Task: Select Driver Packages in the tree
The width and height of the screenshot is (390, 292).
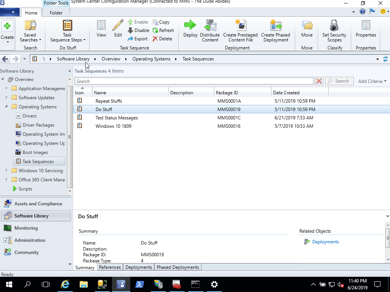Action: pyautogui.click(x=38, y=125)
